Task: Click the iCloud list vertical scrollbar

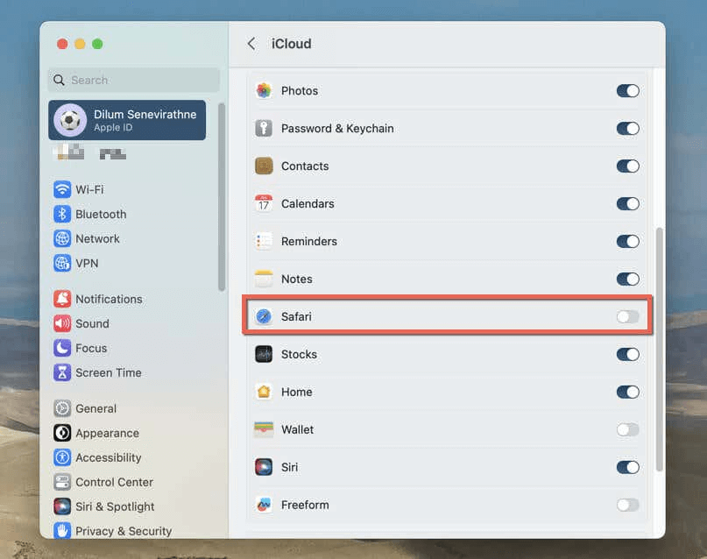Action: 659,350
